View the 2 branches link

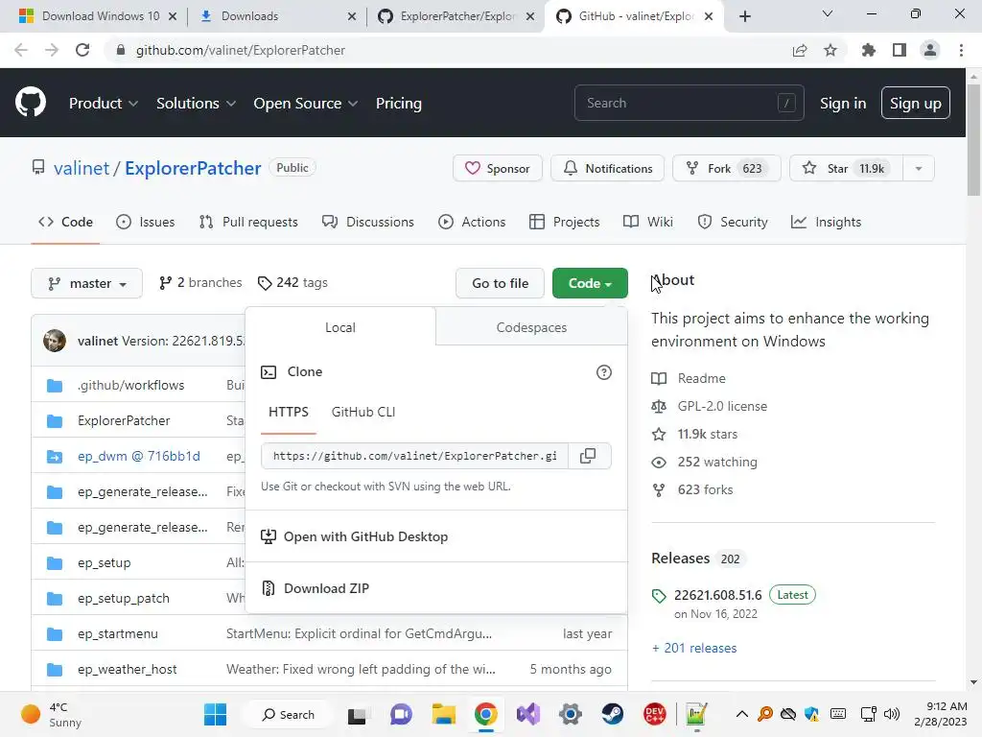[x=200, y=283]
